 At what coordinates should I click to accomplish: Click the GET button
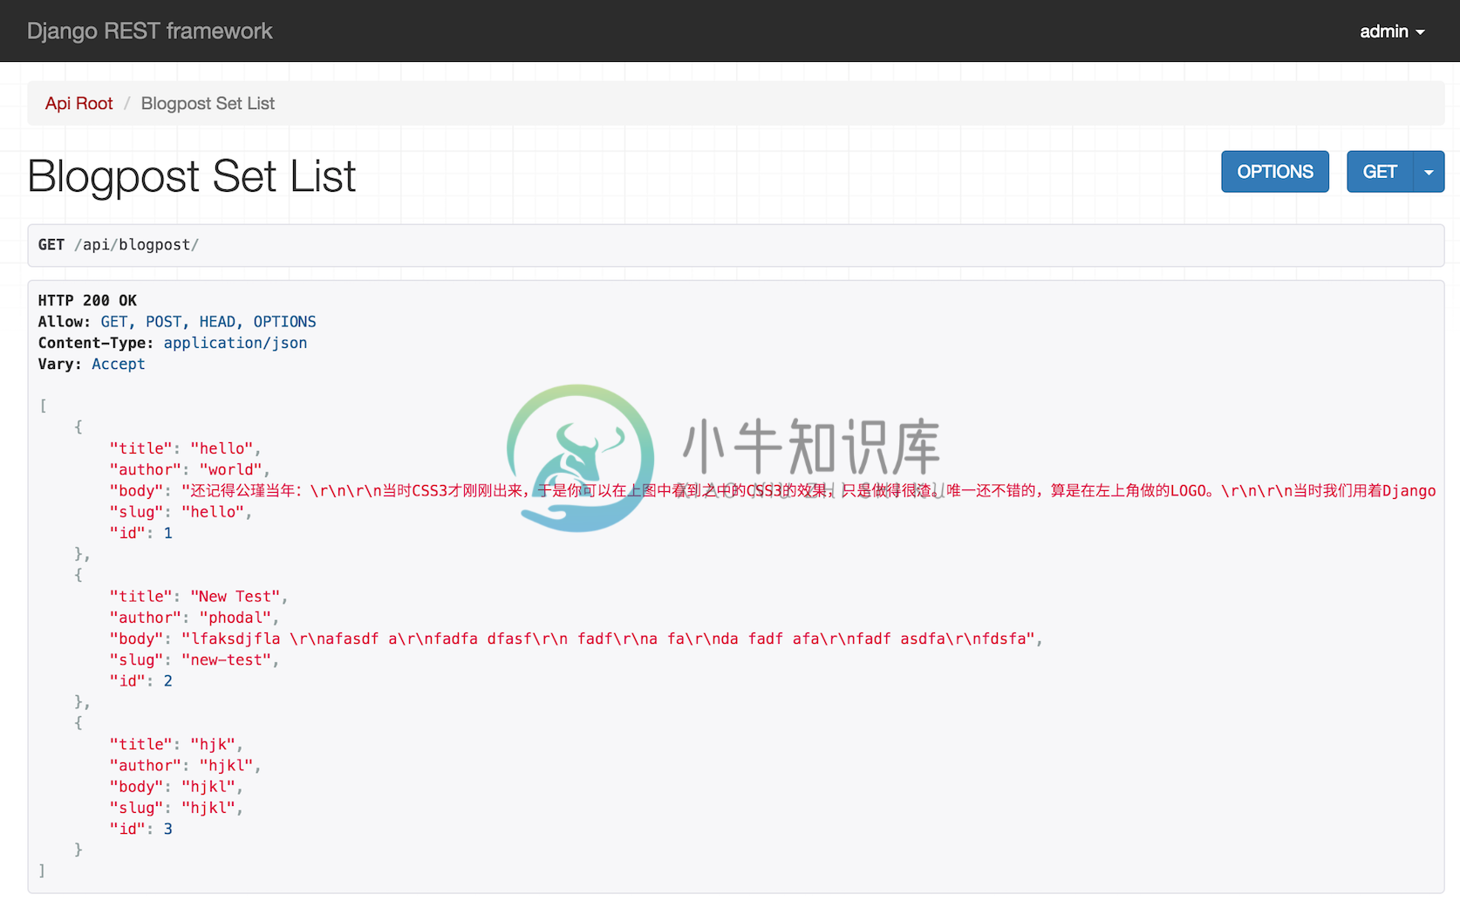click(1380, 172)
